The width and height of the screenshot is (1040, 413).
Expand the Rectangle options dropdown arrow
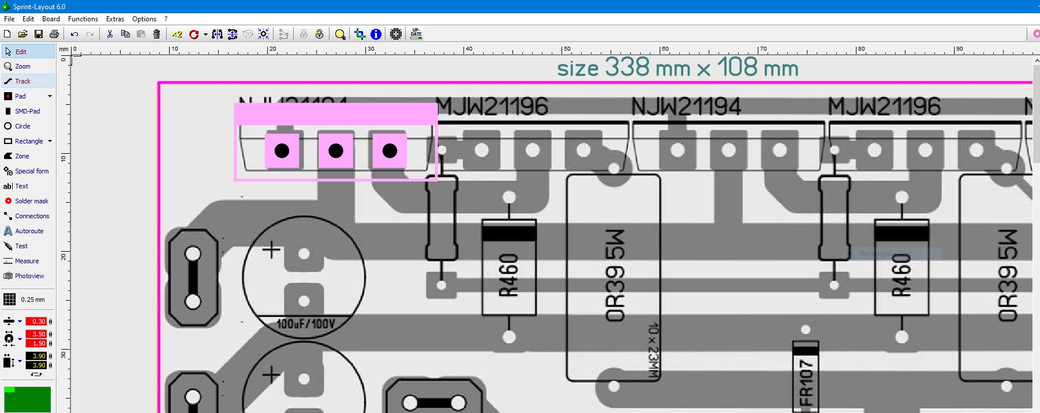(x=50, y=141)
